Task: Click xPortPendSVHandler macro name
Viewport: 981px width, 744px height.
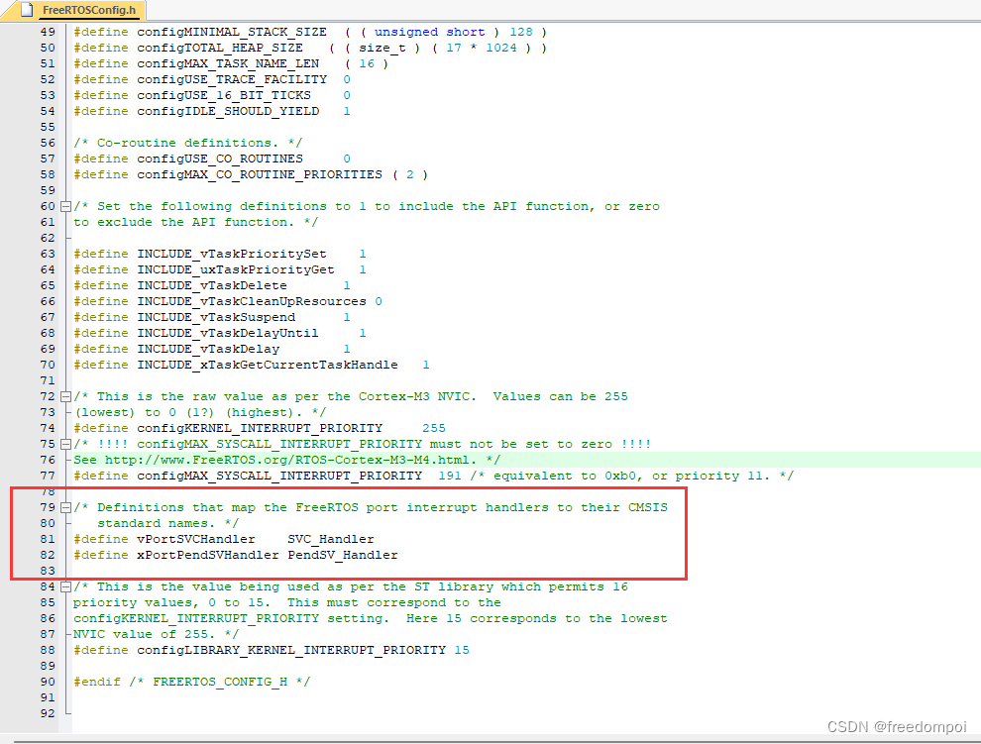Action: (x=208, y=555)
